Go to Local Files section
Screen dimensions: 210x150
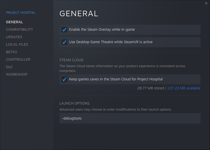17,44
